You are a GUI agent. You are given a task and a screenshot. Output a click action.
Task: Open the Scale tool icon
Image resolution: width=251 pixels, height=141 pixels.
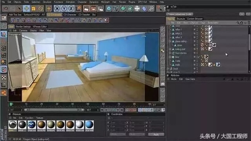[x=34, y=8]
